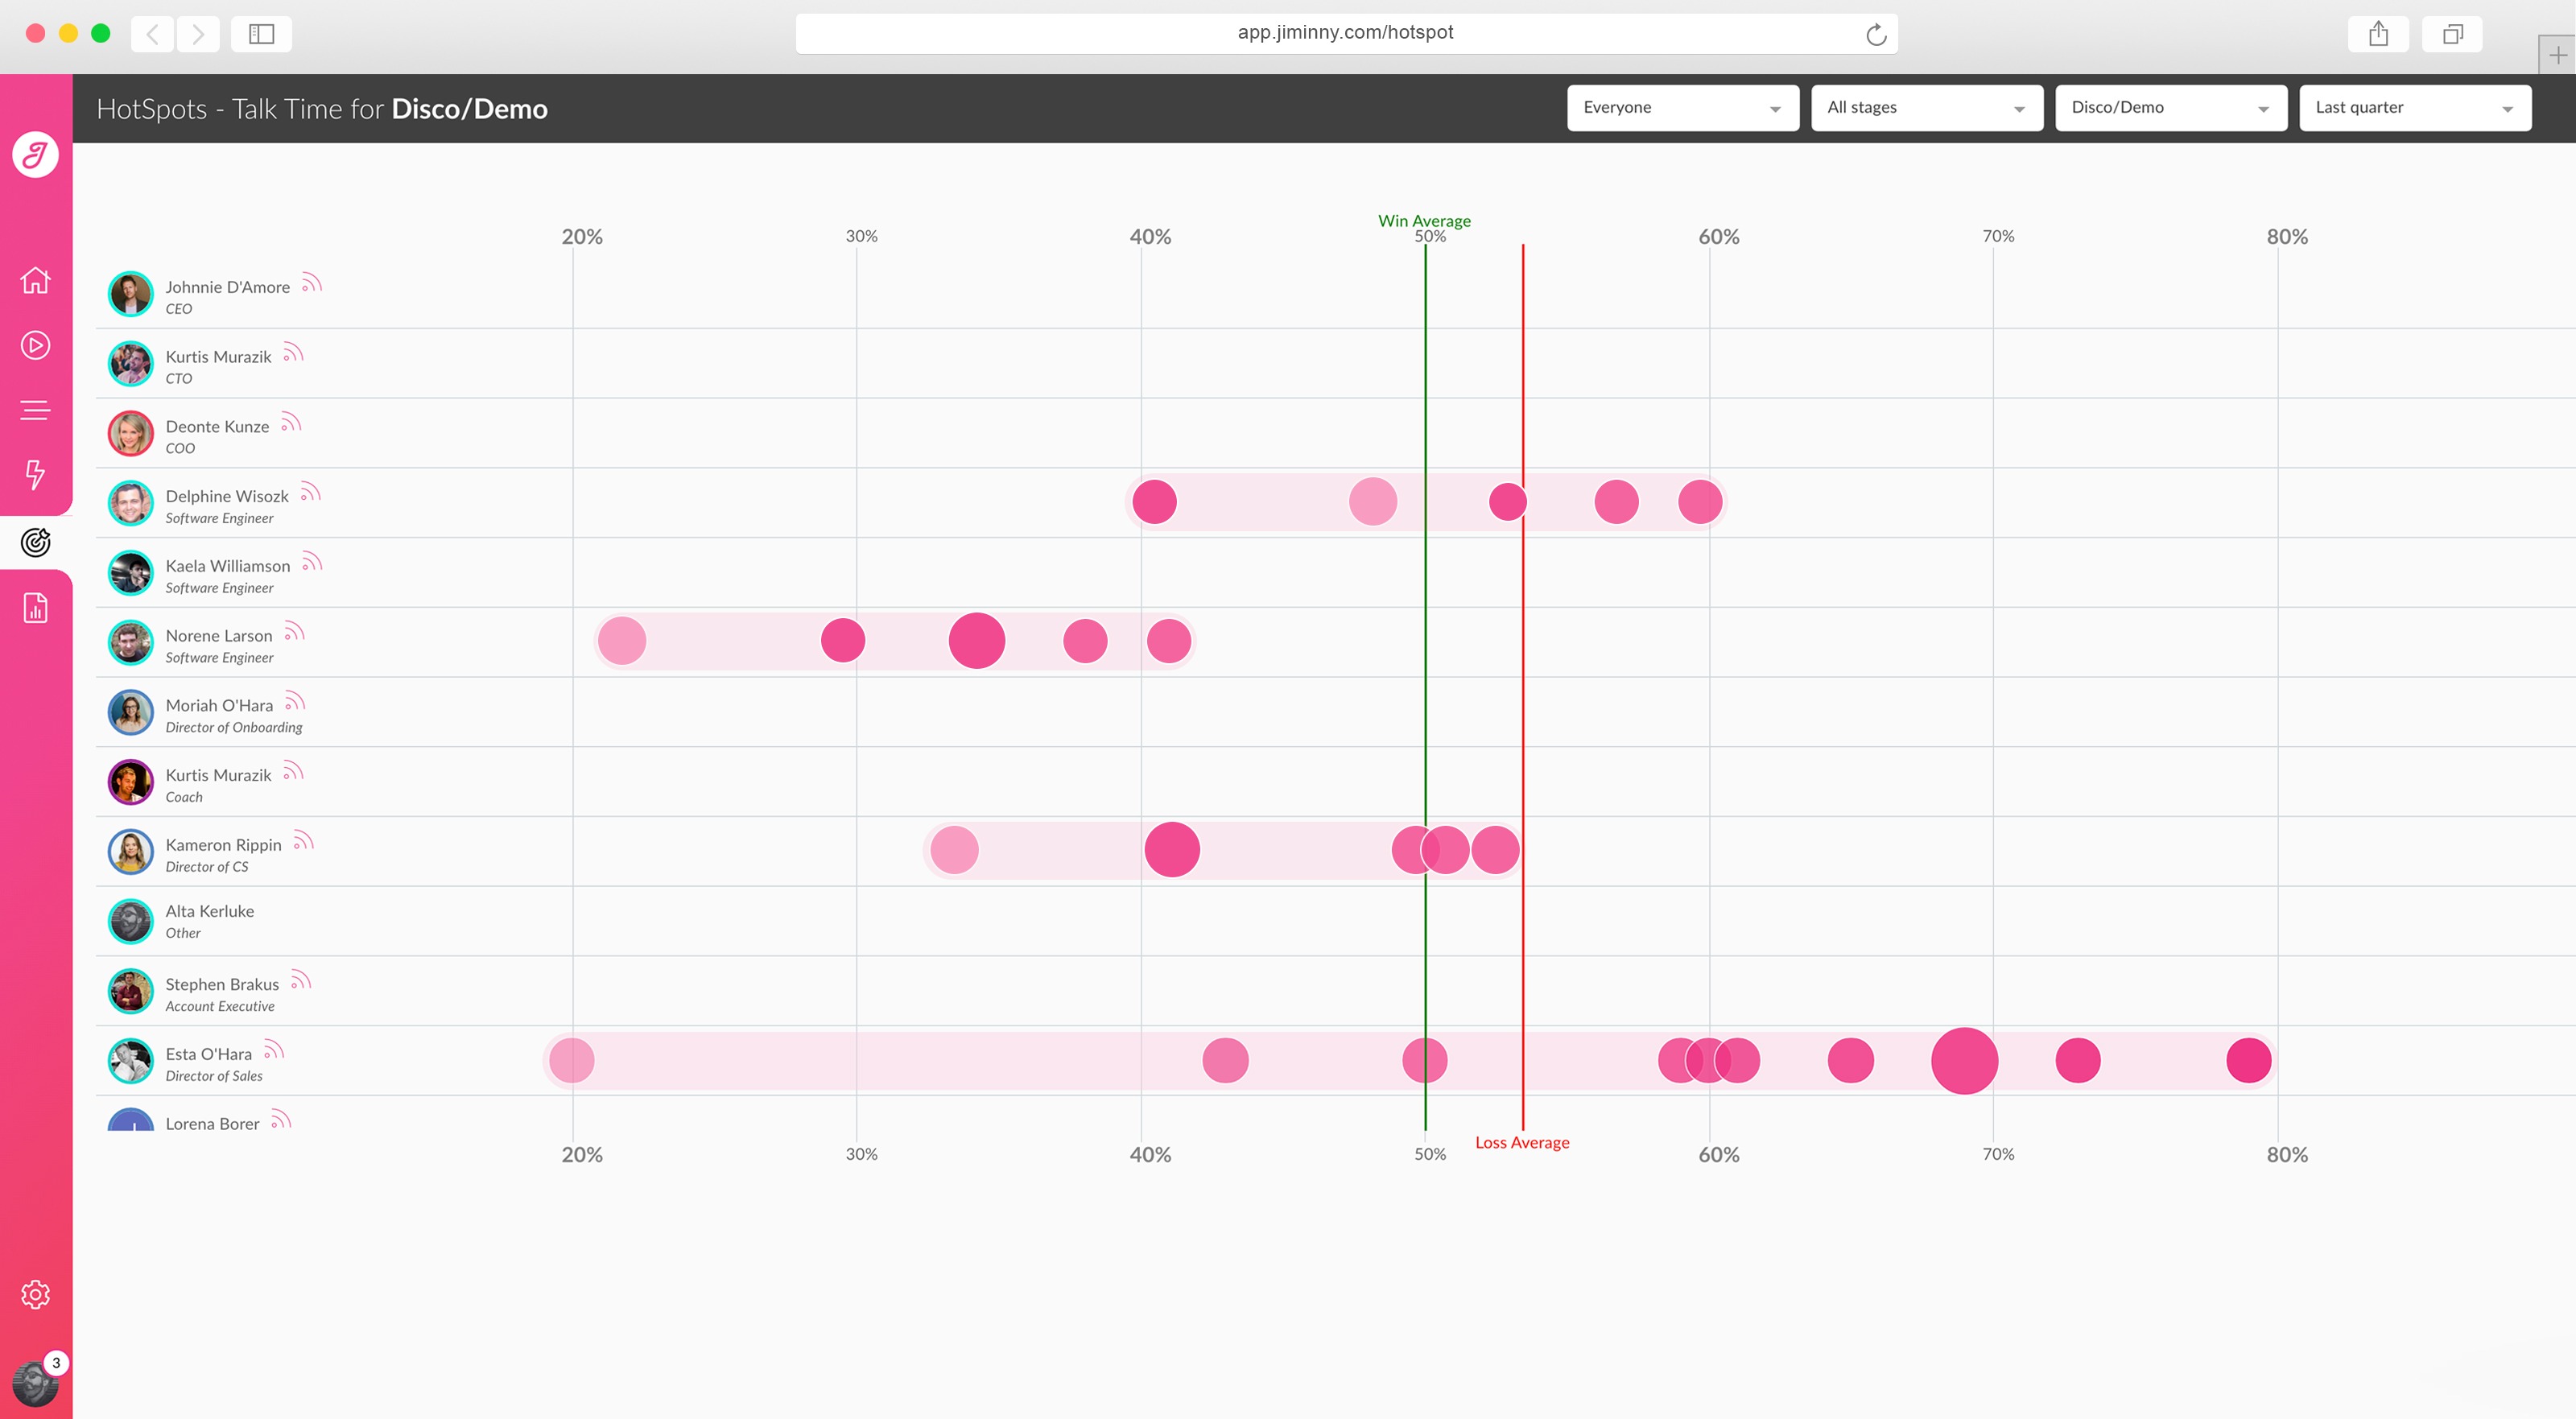2576x1419 pixels.
Task: Click Norene Larson's profile avatar
Action: tap(130, 643)
